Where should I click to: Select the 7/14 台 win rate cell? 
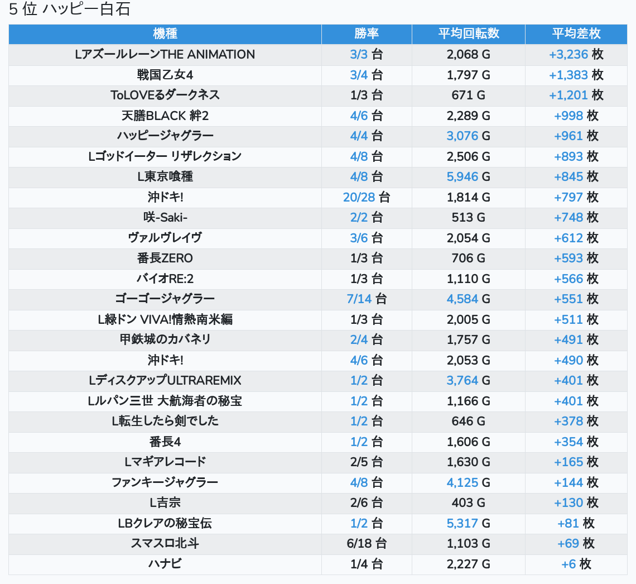[367, 299]
